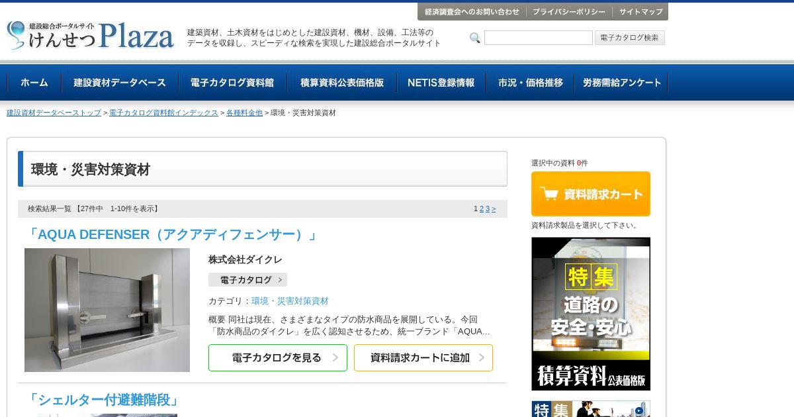794x417 pixels.
Task: Open サイトマップ link
Action: coord(640,12)
